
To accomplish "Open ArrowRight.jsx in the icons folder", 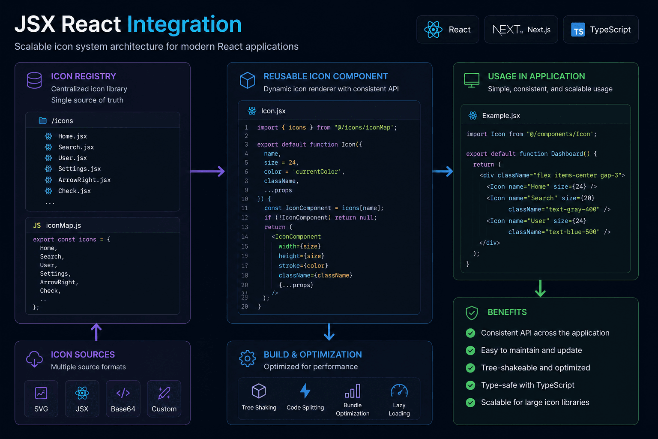I will pyautogui.click(x=84, y=180).
